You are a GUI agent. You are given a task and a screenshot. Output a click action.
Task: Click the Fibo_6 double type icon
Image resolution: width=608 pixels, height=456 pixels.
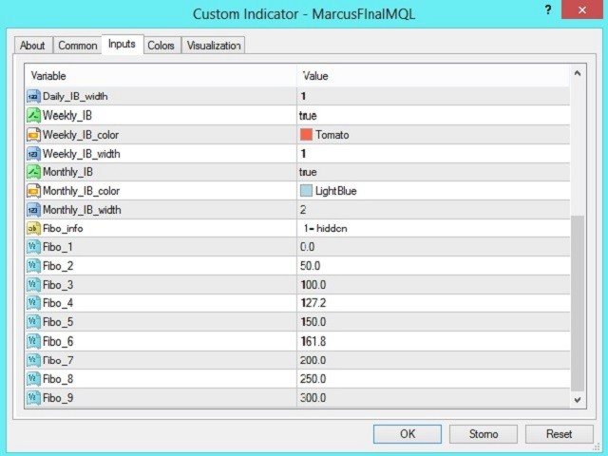(x=33, y=341)
